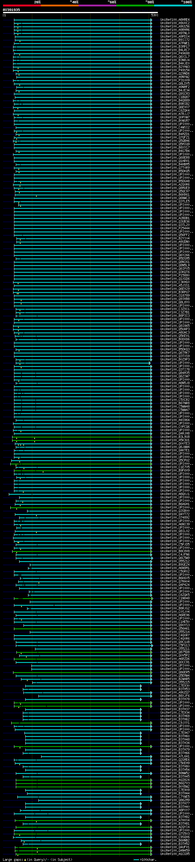Select the UniRef100_Q6C5W9 label
The width and height of the screenshot is (195, 862).
175,558
